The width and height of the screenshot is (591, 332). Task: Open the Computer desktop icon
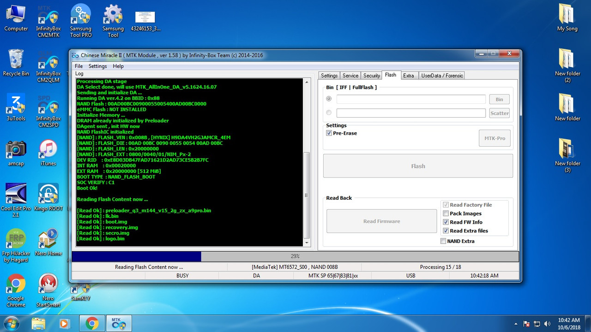[x=16, y=18]
